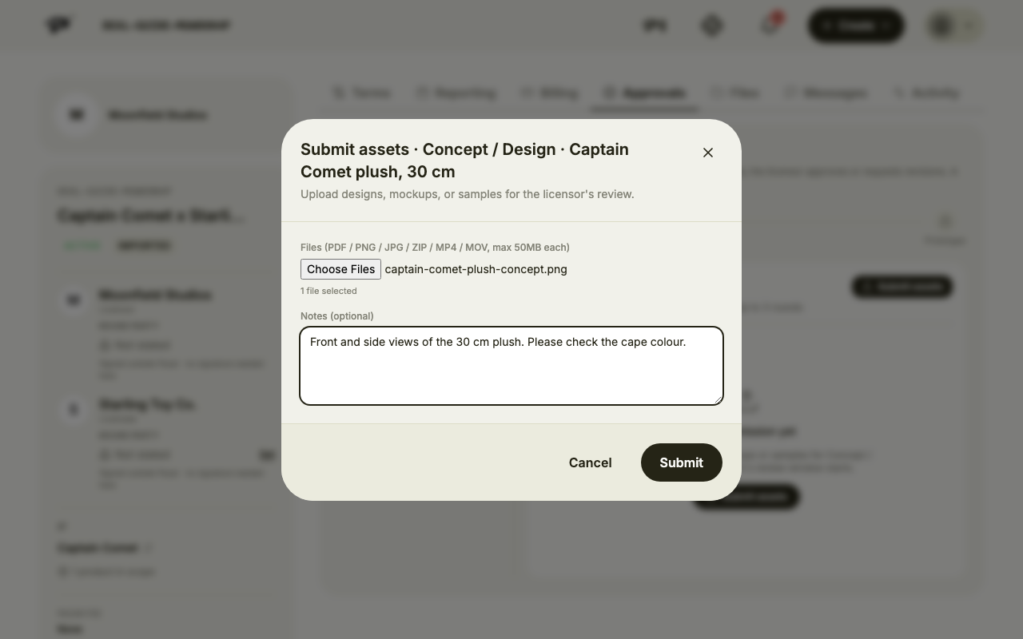Click the notification bell with the red badge
The image size is (1023, 639).
click(x=770, y=26)
